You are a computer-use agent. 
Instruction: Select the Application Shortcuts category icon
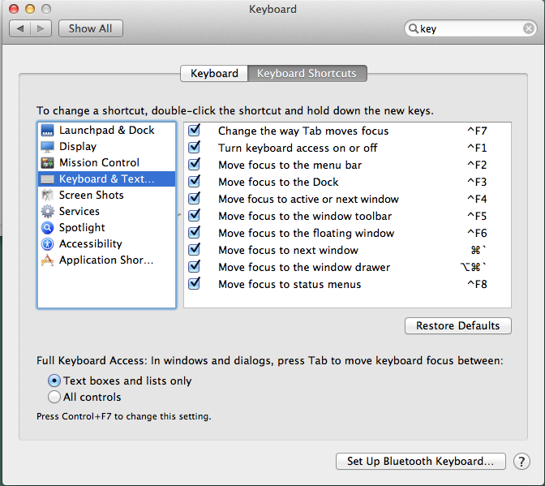[47, 260]
